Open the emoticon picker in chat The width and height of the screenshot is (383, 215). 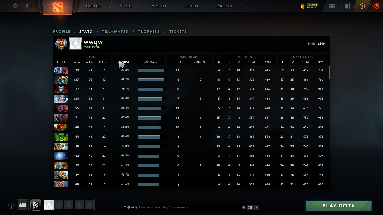[x=244, y=207]
